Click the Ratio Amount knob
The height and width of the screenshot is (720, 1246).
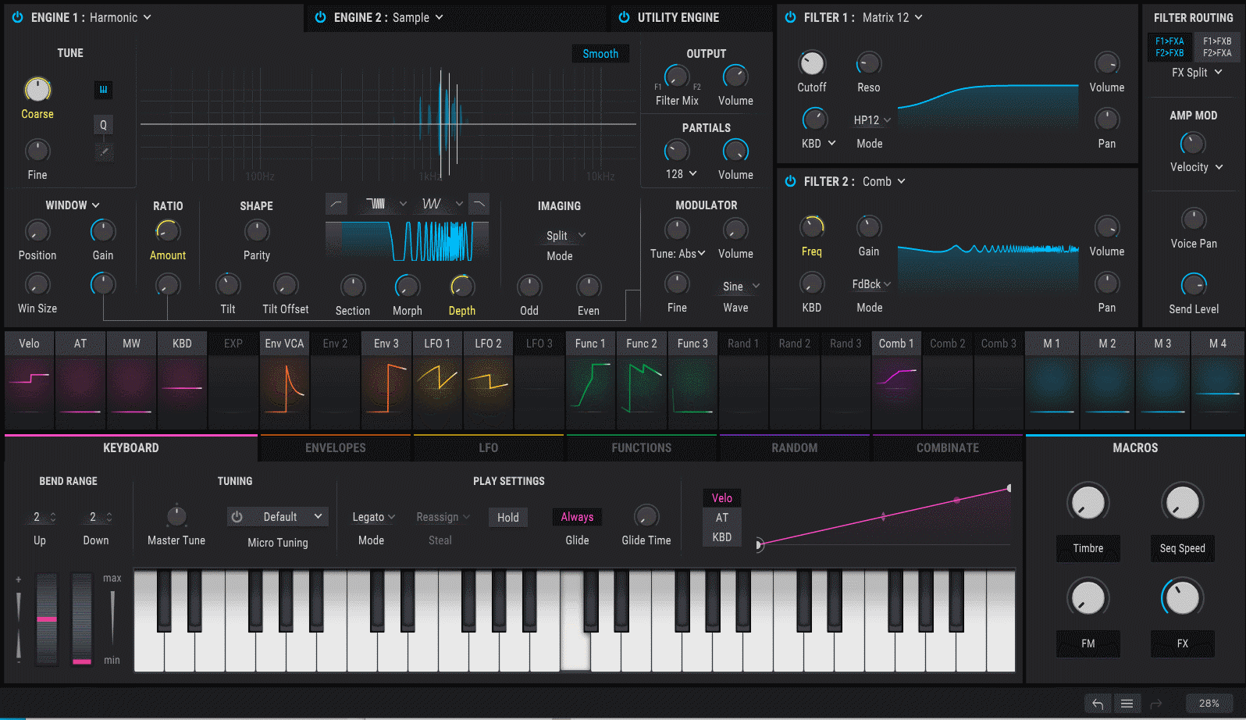(x=168, y=230)
